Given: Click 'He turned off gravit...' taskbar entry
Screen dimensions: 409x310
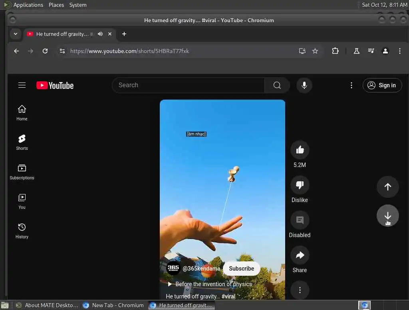Looking at the screenshot, I should tap(182, 305).
